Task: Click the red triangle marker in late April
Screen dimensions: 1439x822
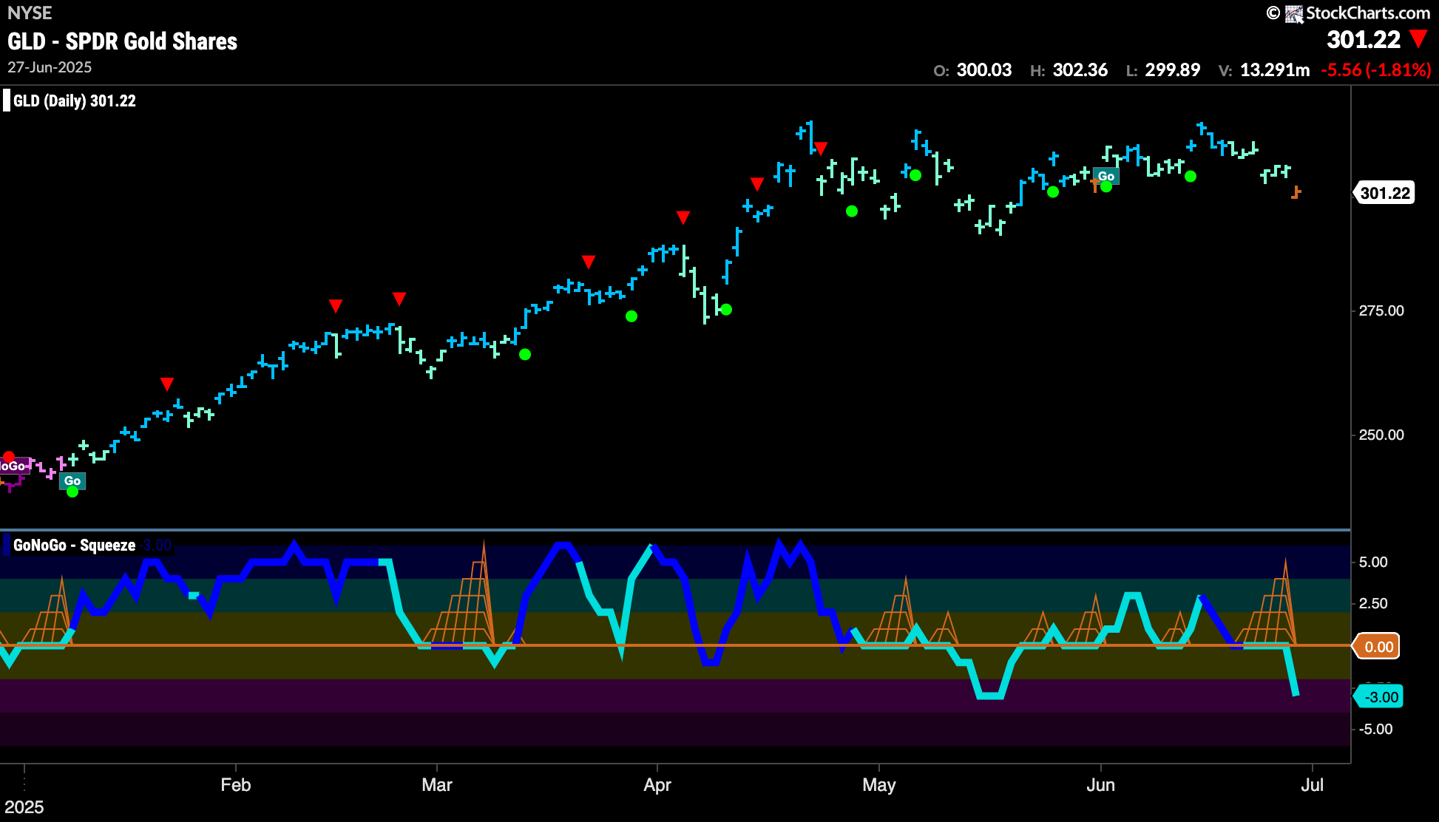Action: pos(820,149)
